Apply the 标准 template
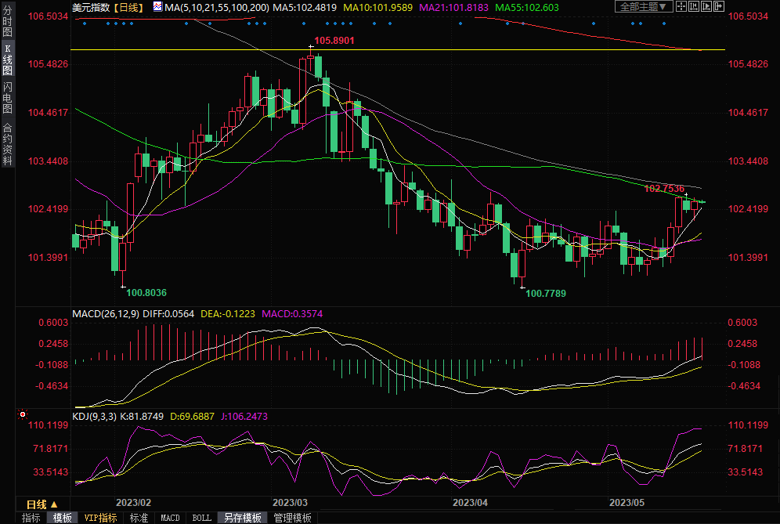This screenshot has width=780, height=524. (x=139, y=518)
